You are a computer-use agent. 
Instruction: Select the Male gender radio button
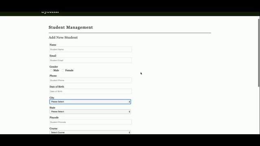pyautogui.click(x=51, y=71)
